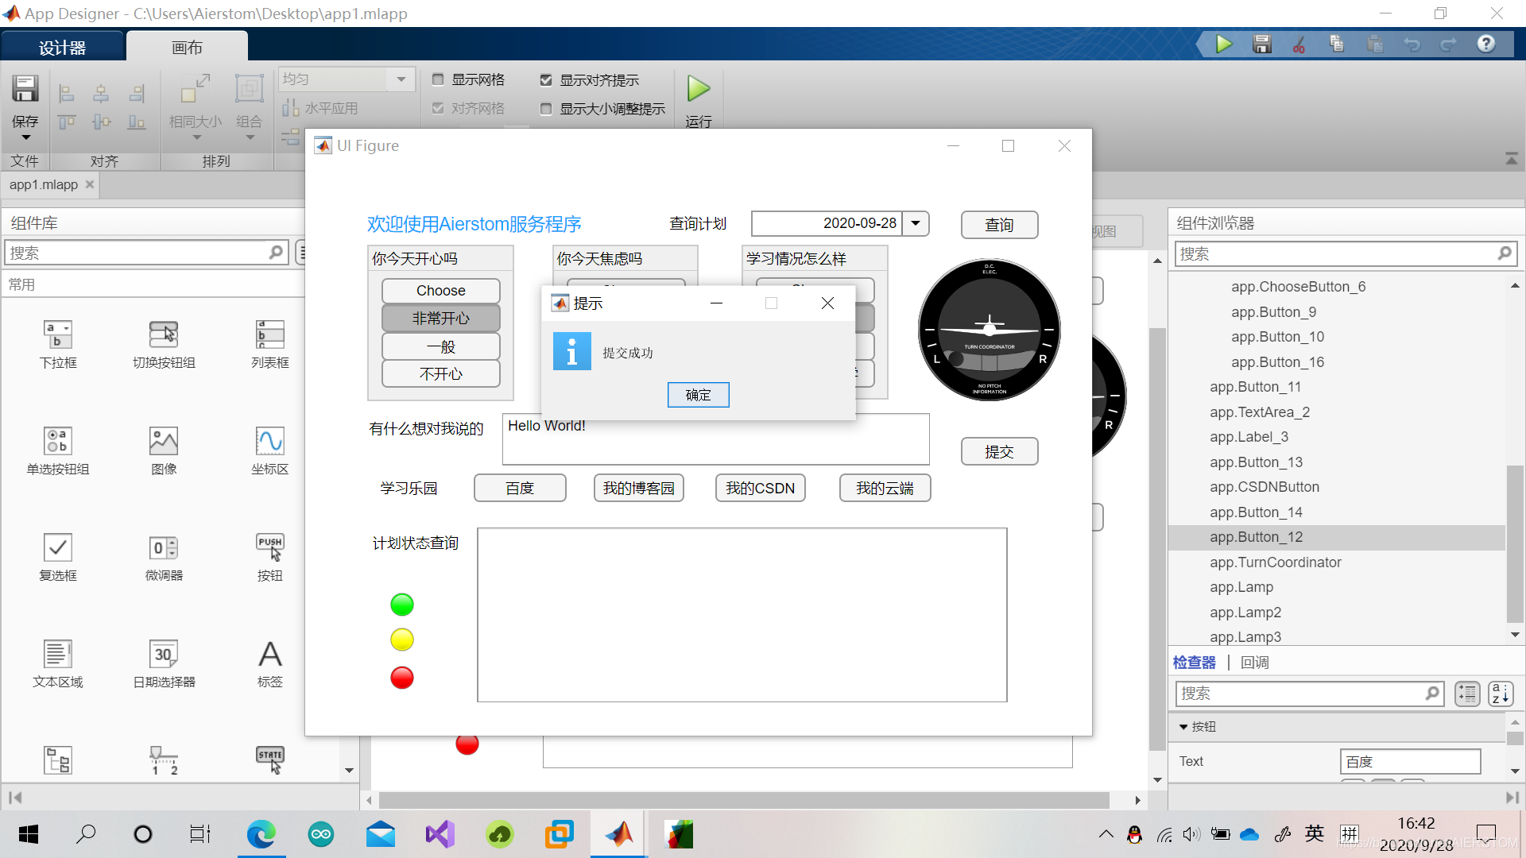Click the green lamp indicator

(402, 604)
